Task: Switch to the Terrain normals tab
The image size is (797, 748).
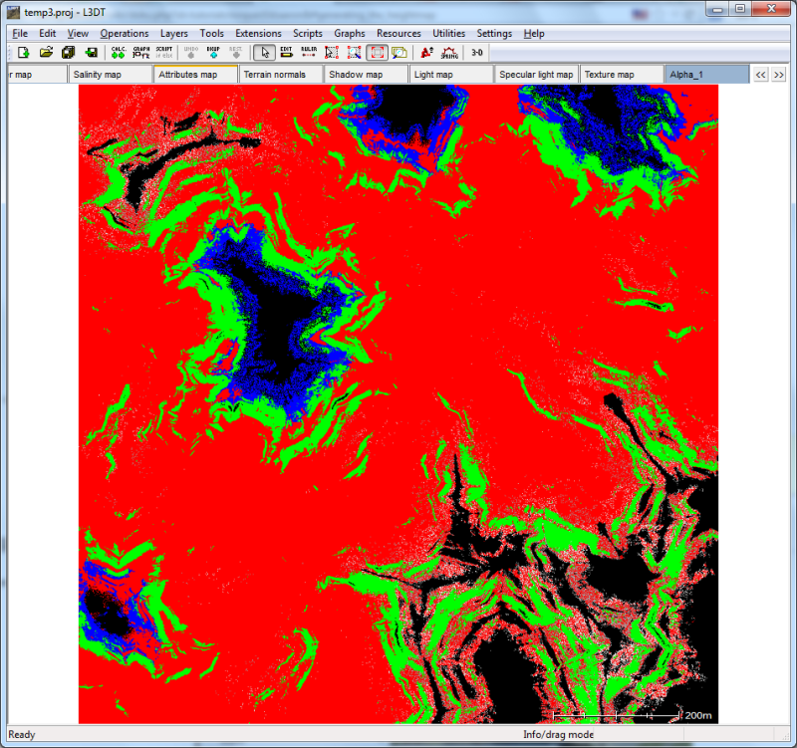Action: click(280, 75)
